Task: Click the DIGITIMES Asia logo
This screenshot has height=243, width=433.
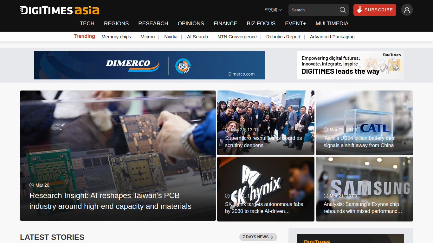Action: click(x=60, y=10)
